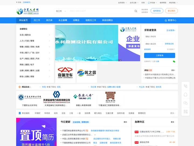
Task: Expand the 会员登录 dropdown
Action: pos(122,2)
